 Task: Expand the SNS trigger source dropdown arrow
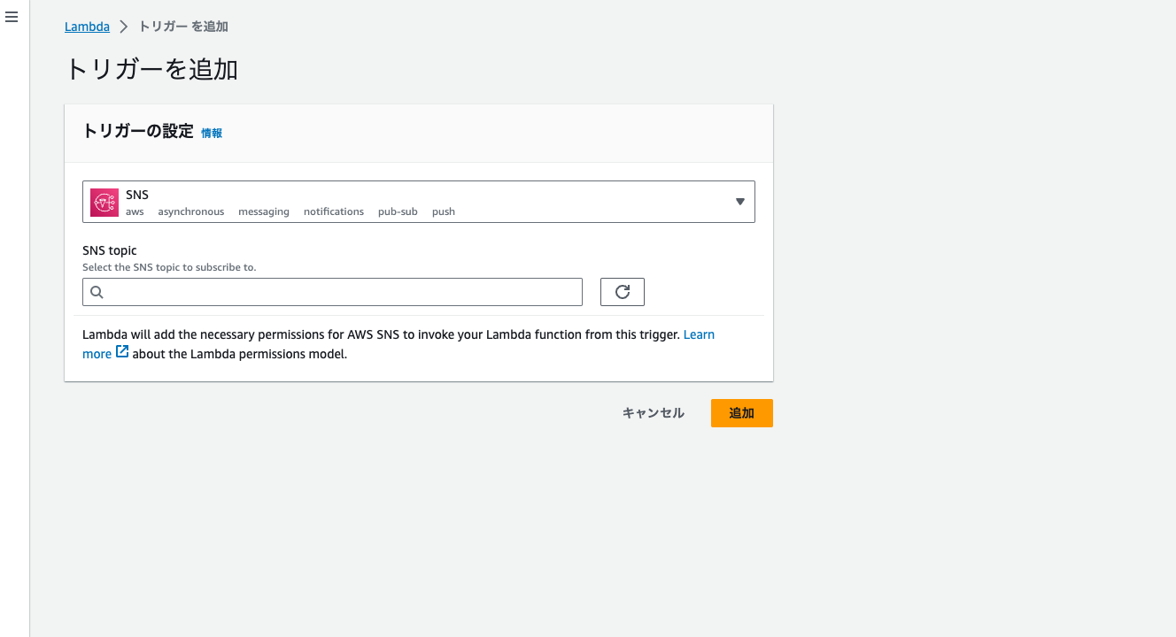[740, 202]
